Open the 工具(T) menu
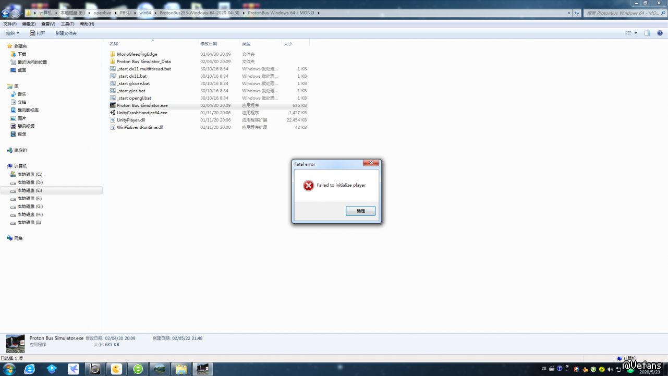 (68, 24)
